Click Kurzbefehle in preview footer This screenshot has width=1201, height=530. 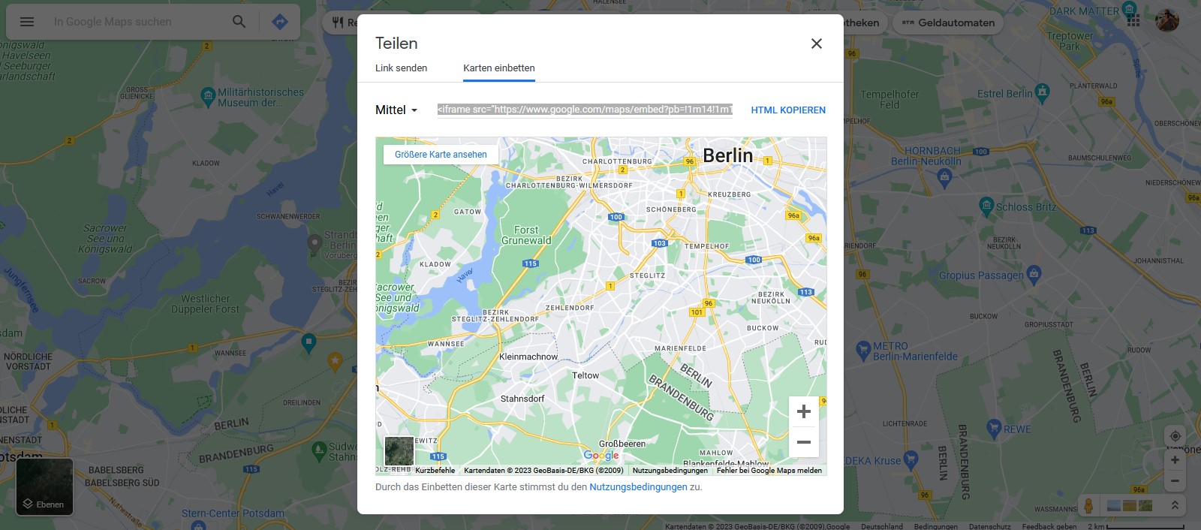tap(435, 471)
